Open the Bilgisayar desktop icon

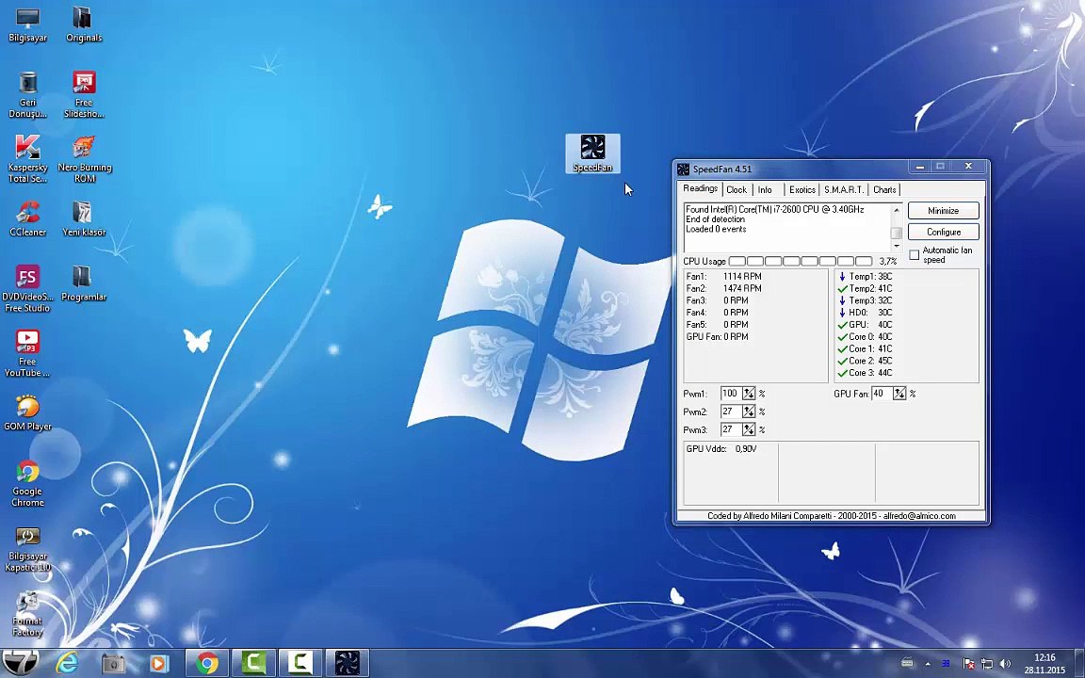tap(27, 24)
